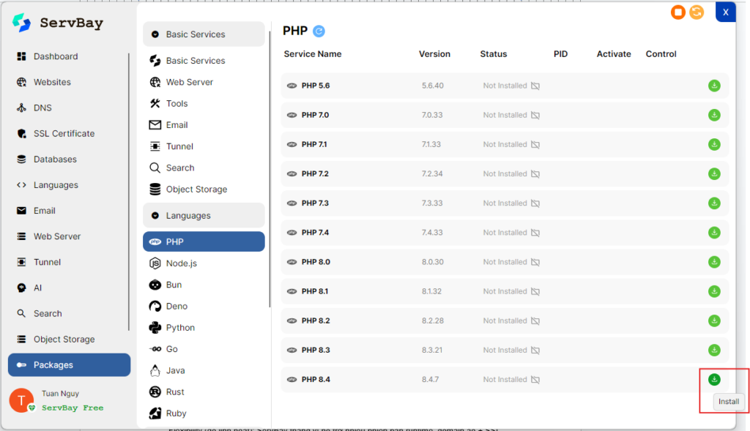
Task: Close the window with the blue X button
Action: pyautogui.click(x=725, y=12)
